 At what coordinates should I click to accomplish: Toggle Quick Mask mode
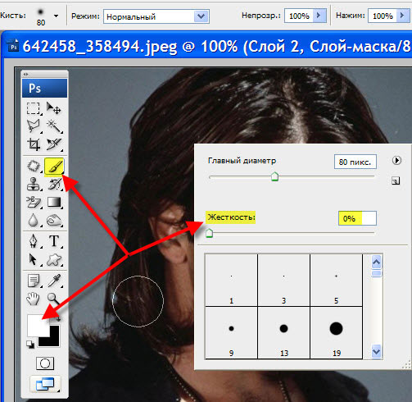(x=45, y=363)
